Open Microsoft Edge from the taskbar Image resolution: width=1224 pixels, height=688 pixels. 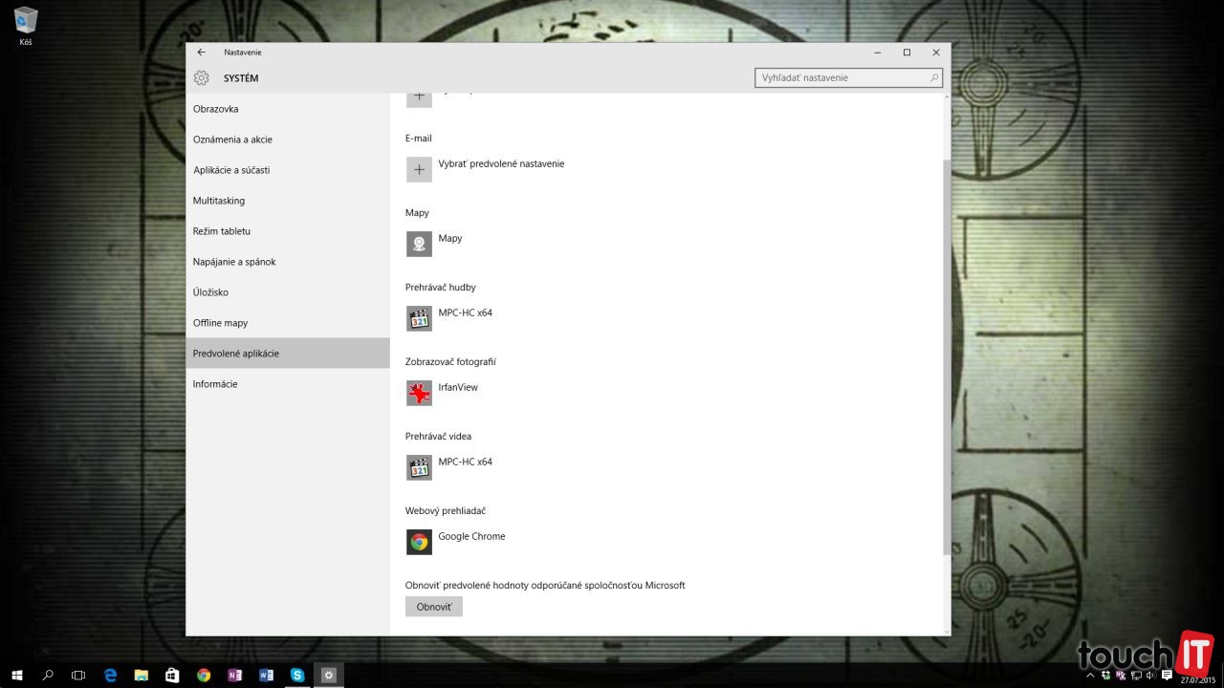(110, 675)
